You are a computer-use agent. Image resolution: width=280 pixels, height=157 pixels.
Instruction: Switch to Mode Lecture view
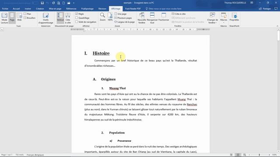click(x=4, y=18)
